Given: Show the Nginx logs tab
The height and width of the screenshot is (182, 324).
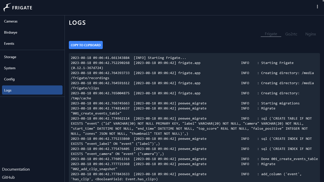Looking at the screenshot, I should [310, 34].
